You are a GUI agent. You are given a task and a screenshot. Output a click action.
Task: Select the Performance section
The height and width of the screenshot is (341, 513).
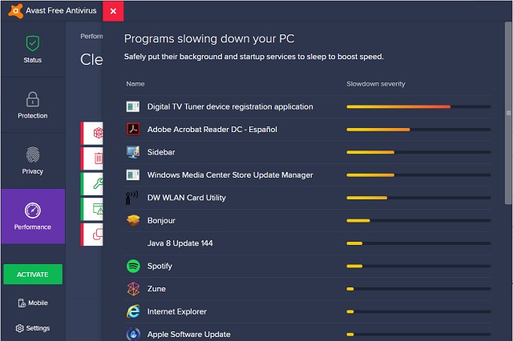point(33,216)
